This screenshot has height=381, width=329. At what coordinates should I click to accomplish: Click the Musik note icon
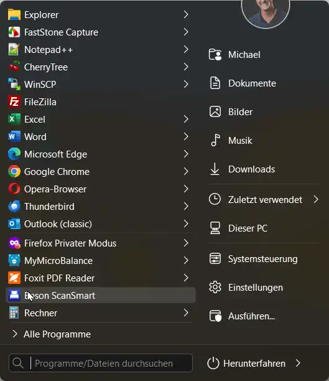(215, 140)
